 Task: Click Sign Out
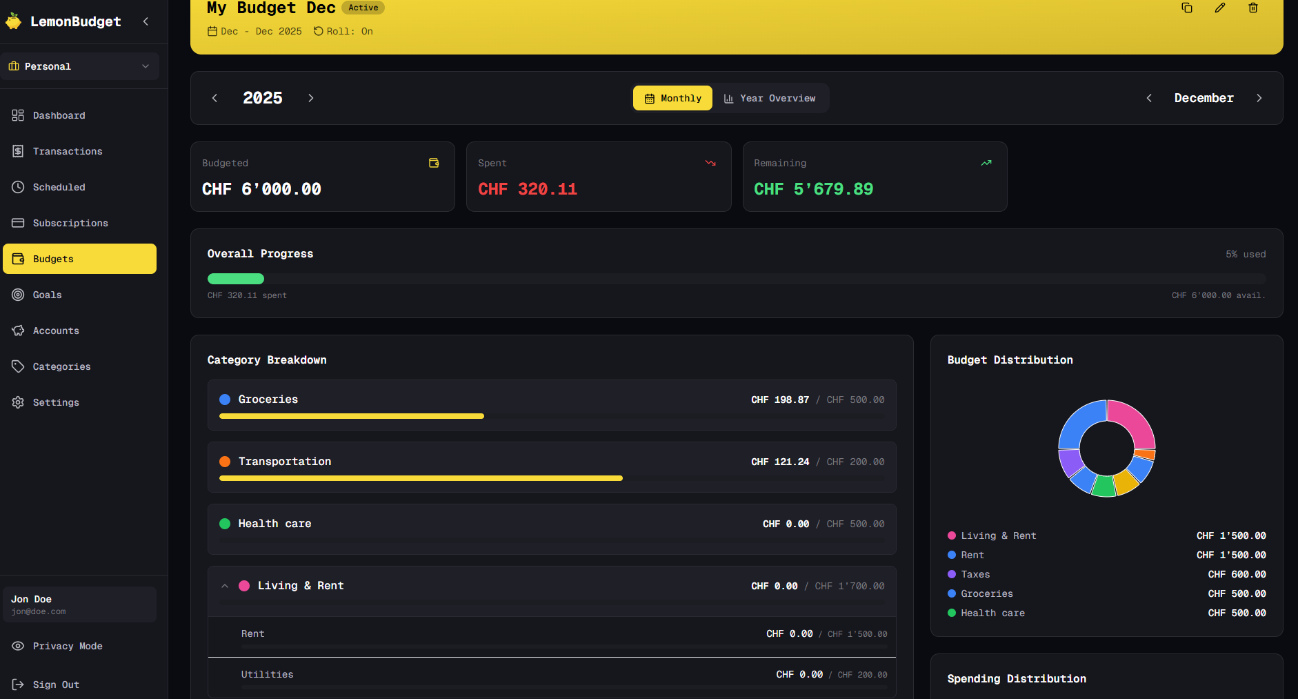55,685
